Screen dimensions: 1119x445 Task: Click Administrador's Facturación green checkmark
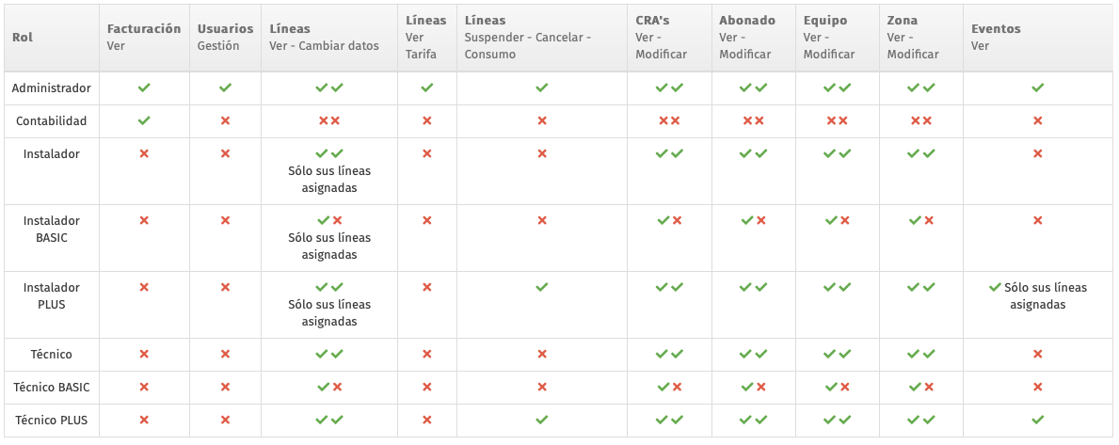144,87
